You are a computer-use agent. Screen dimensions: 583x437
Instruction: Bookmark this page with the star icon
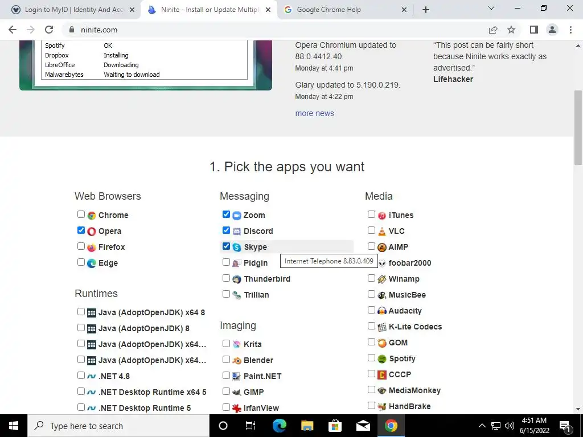point(511,30)
